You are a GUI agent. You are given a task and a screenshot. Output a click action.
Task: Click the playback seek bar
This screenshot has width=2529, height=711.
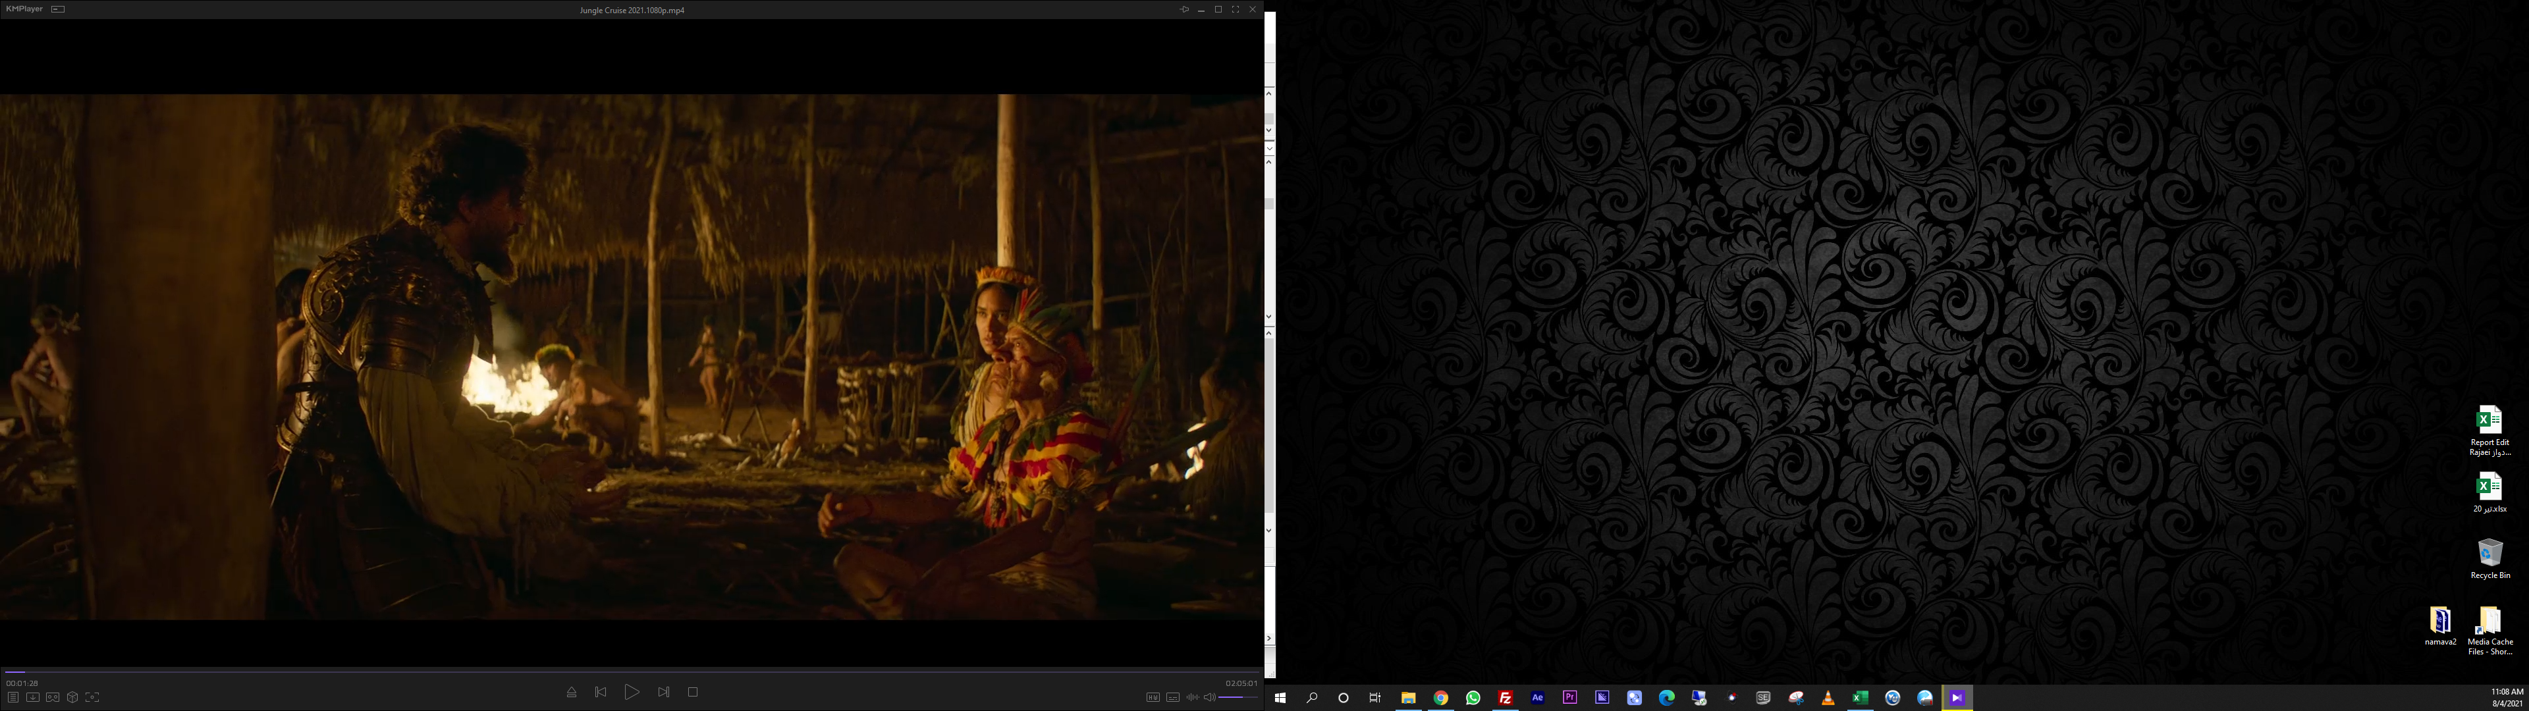(x=628, y=673)
